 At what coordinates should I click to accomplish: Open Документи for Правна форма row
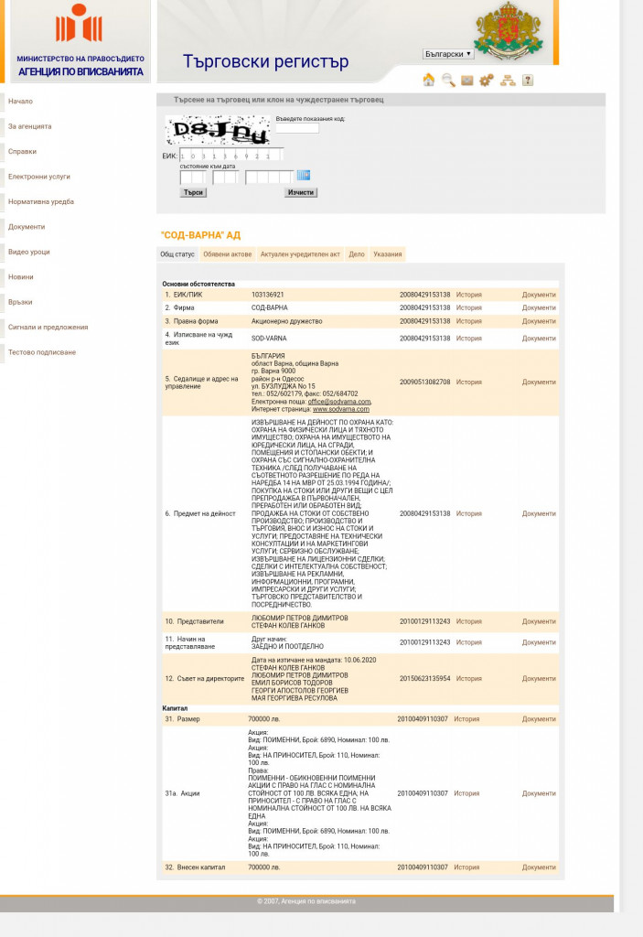(539, 321)
